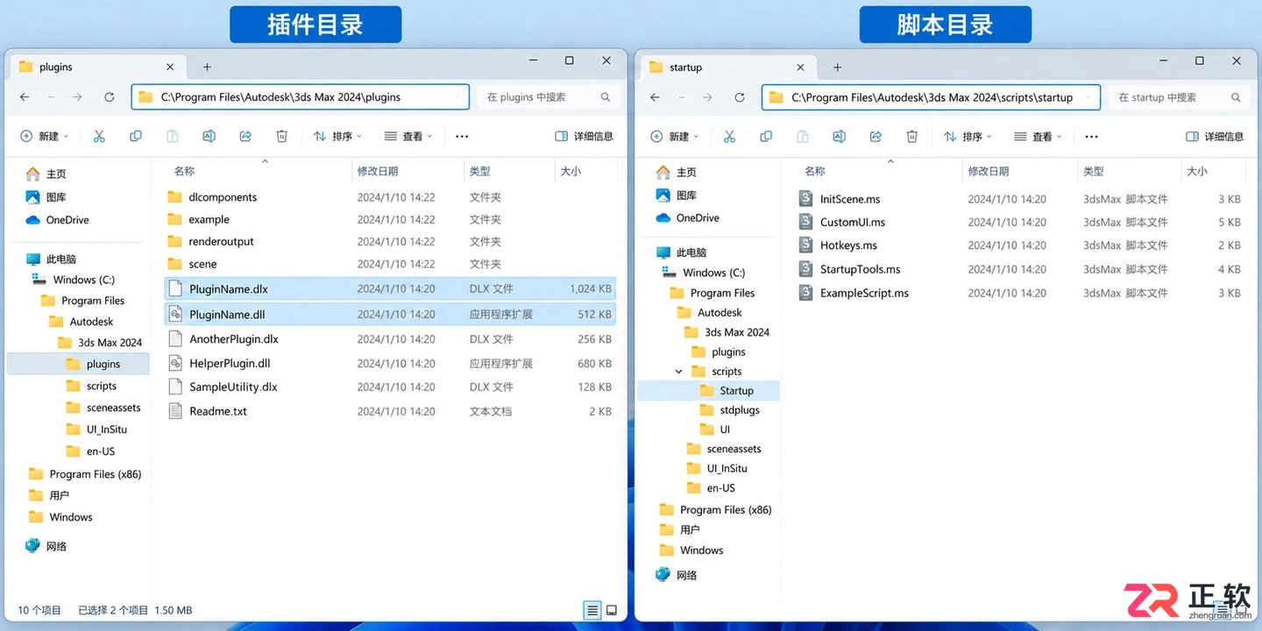Open the 排序 dropdown in plugins window
Viewport: 1262px width, 631px height.
pyautogui.click(x=337, y=136)
